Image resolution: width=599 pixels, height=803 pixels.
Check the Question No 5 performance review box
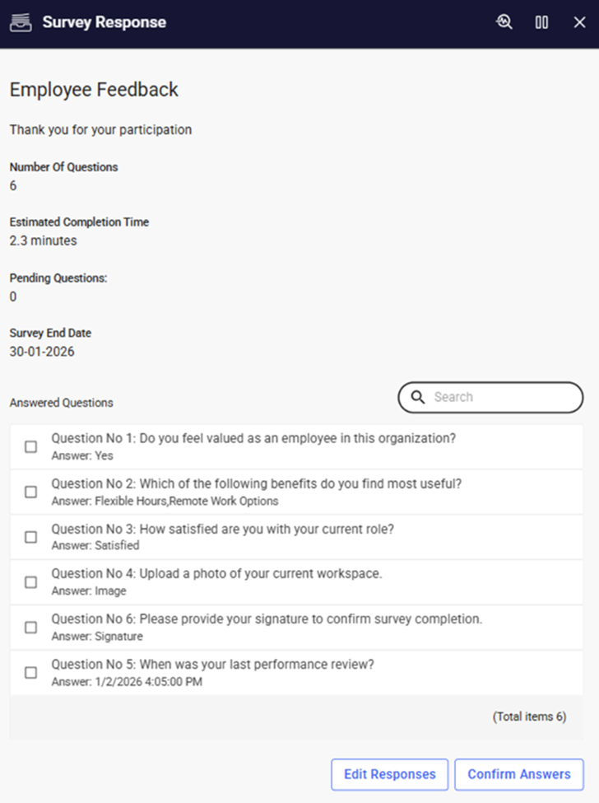pos(31,672)
